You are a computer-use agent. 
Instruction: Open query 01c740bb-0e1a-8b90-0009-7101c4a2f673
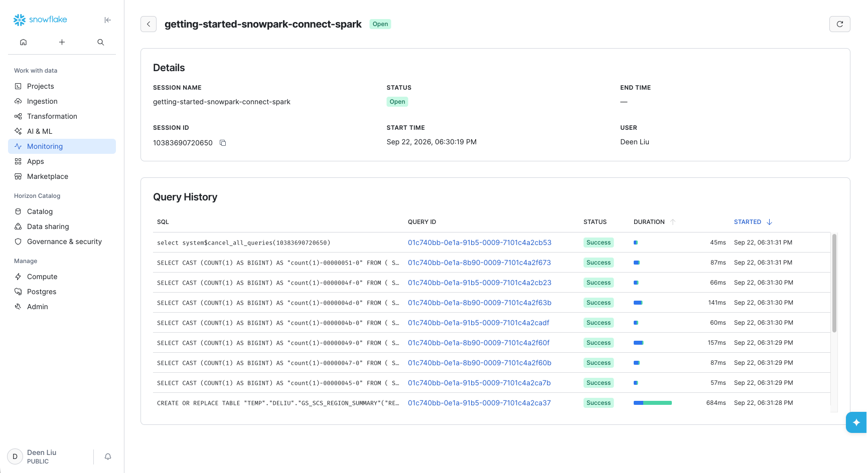click(x=479, y=263)
